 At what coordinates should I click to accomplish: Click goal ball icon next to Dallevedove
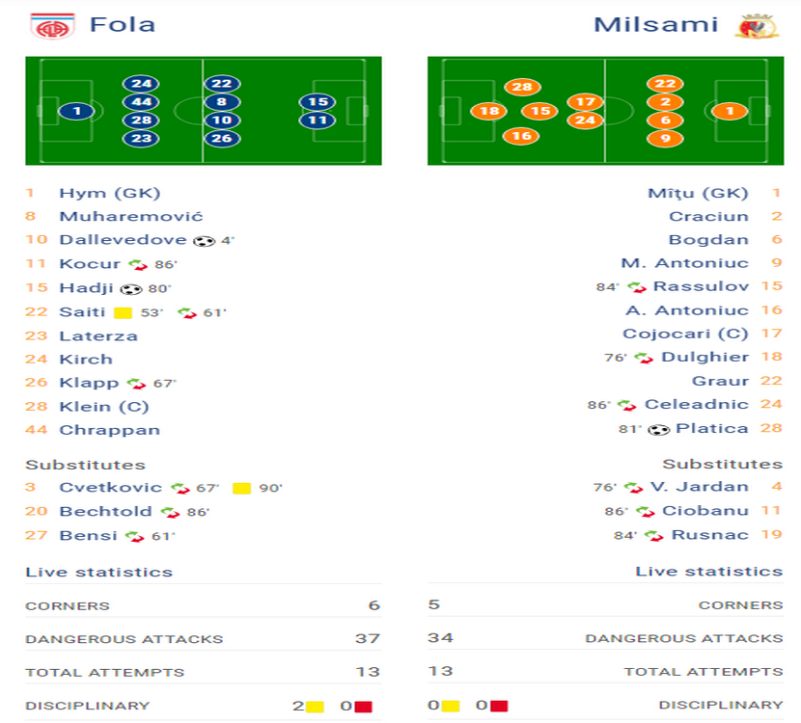pyautogui.click(x=204, y=241)
